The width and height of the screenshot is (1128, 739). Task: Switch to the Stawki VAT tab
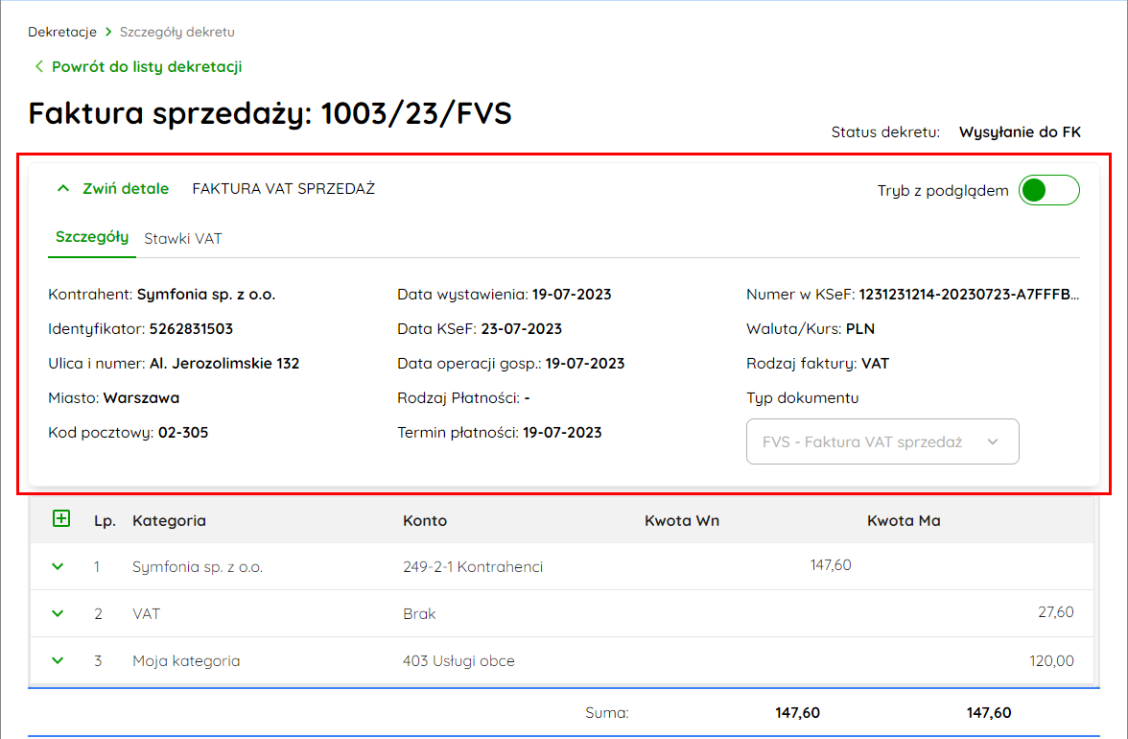[x=182, y=239]
